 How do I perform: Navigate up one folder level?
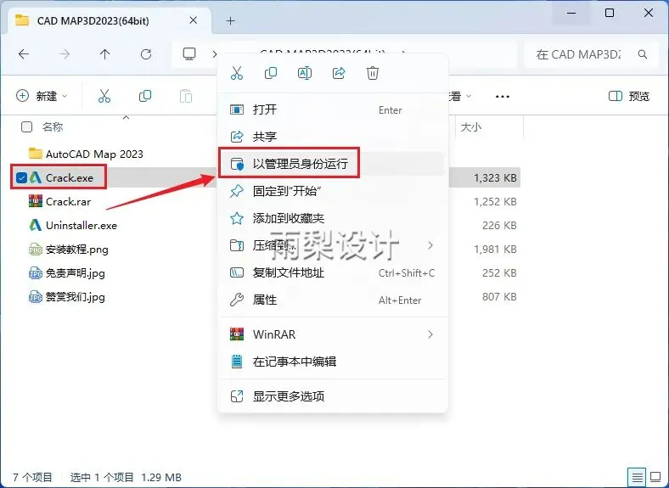point(105,54)
